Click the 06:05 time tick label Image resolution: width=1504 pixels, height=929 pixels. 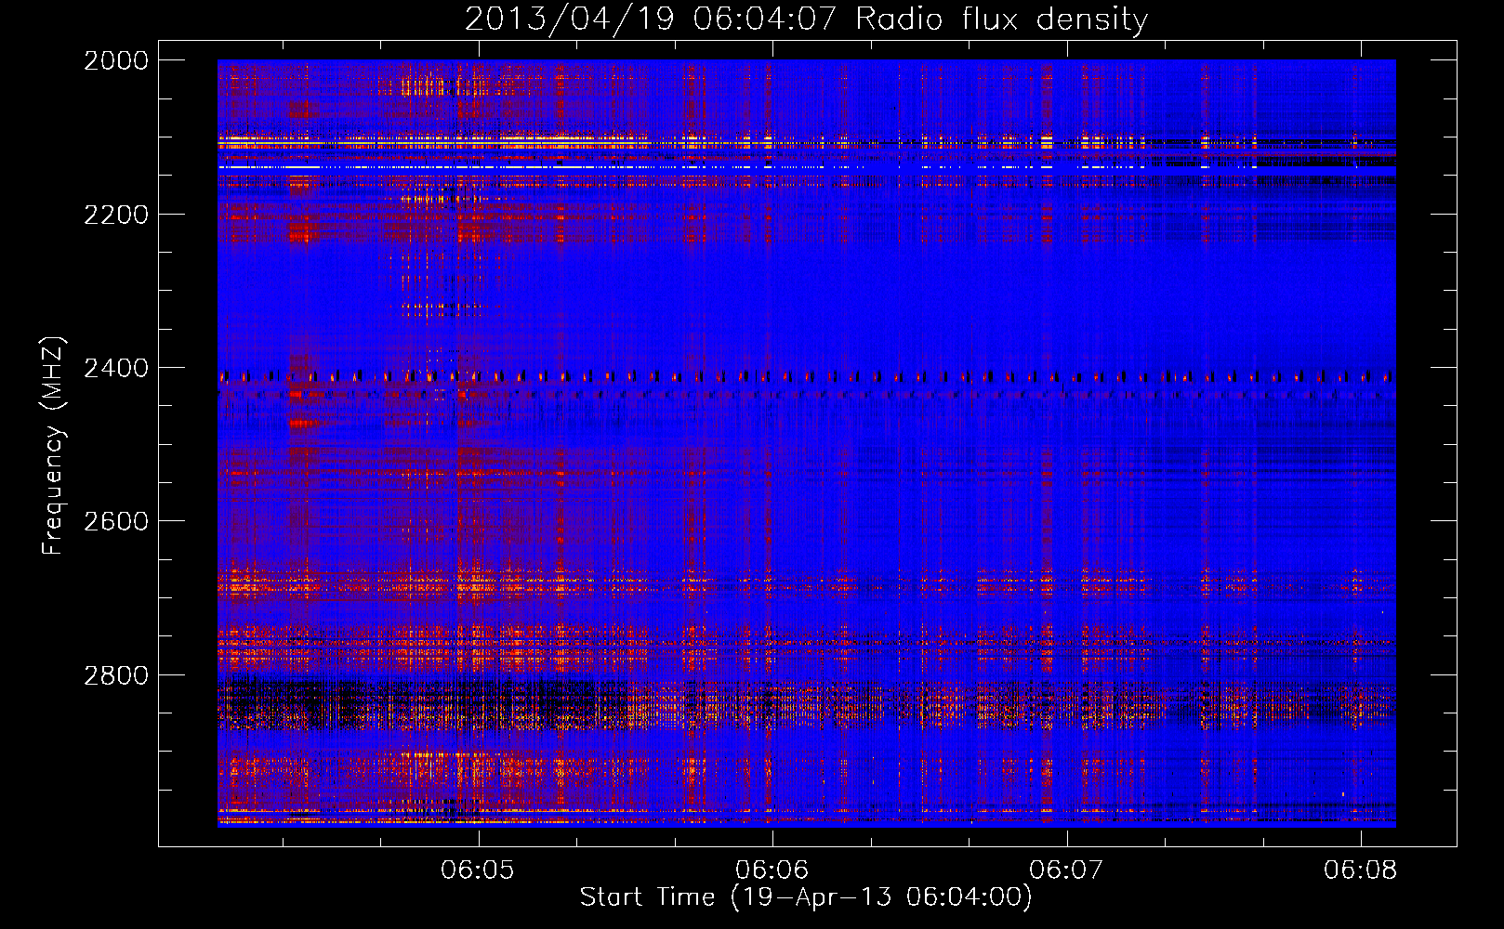[478, 870]
